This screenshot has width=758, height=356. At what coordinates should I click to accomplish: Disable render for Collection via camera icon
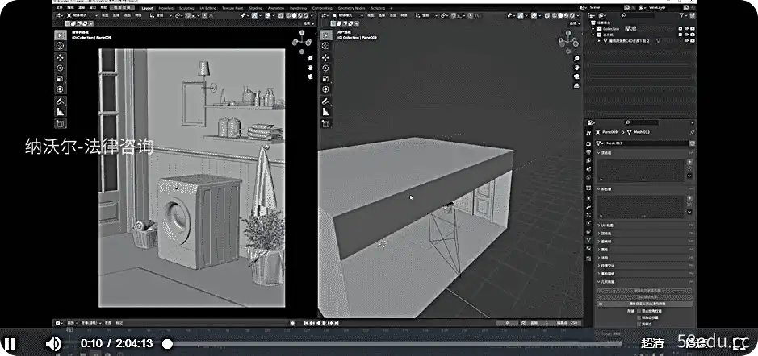click(693, 28)
